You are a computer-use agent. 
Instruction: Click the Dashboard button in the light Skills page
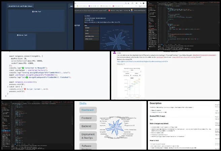88,110
